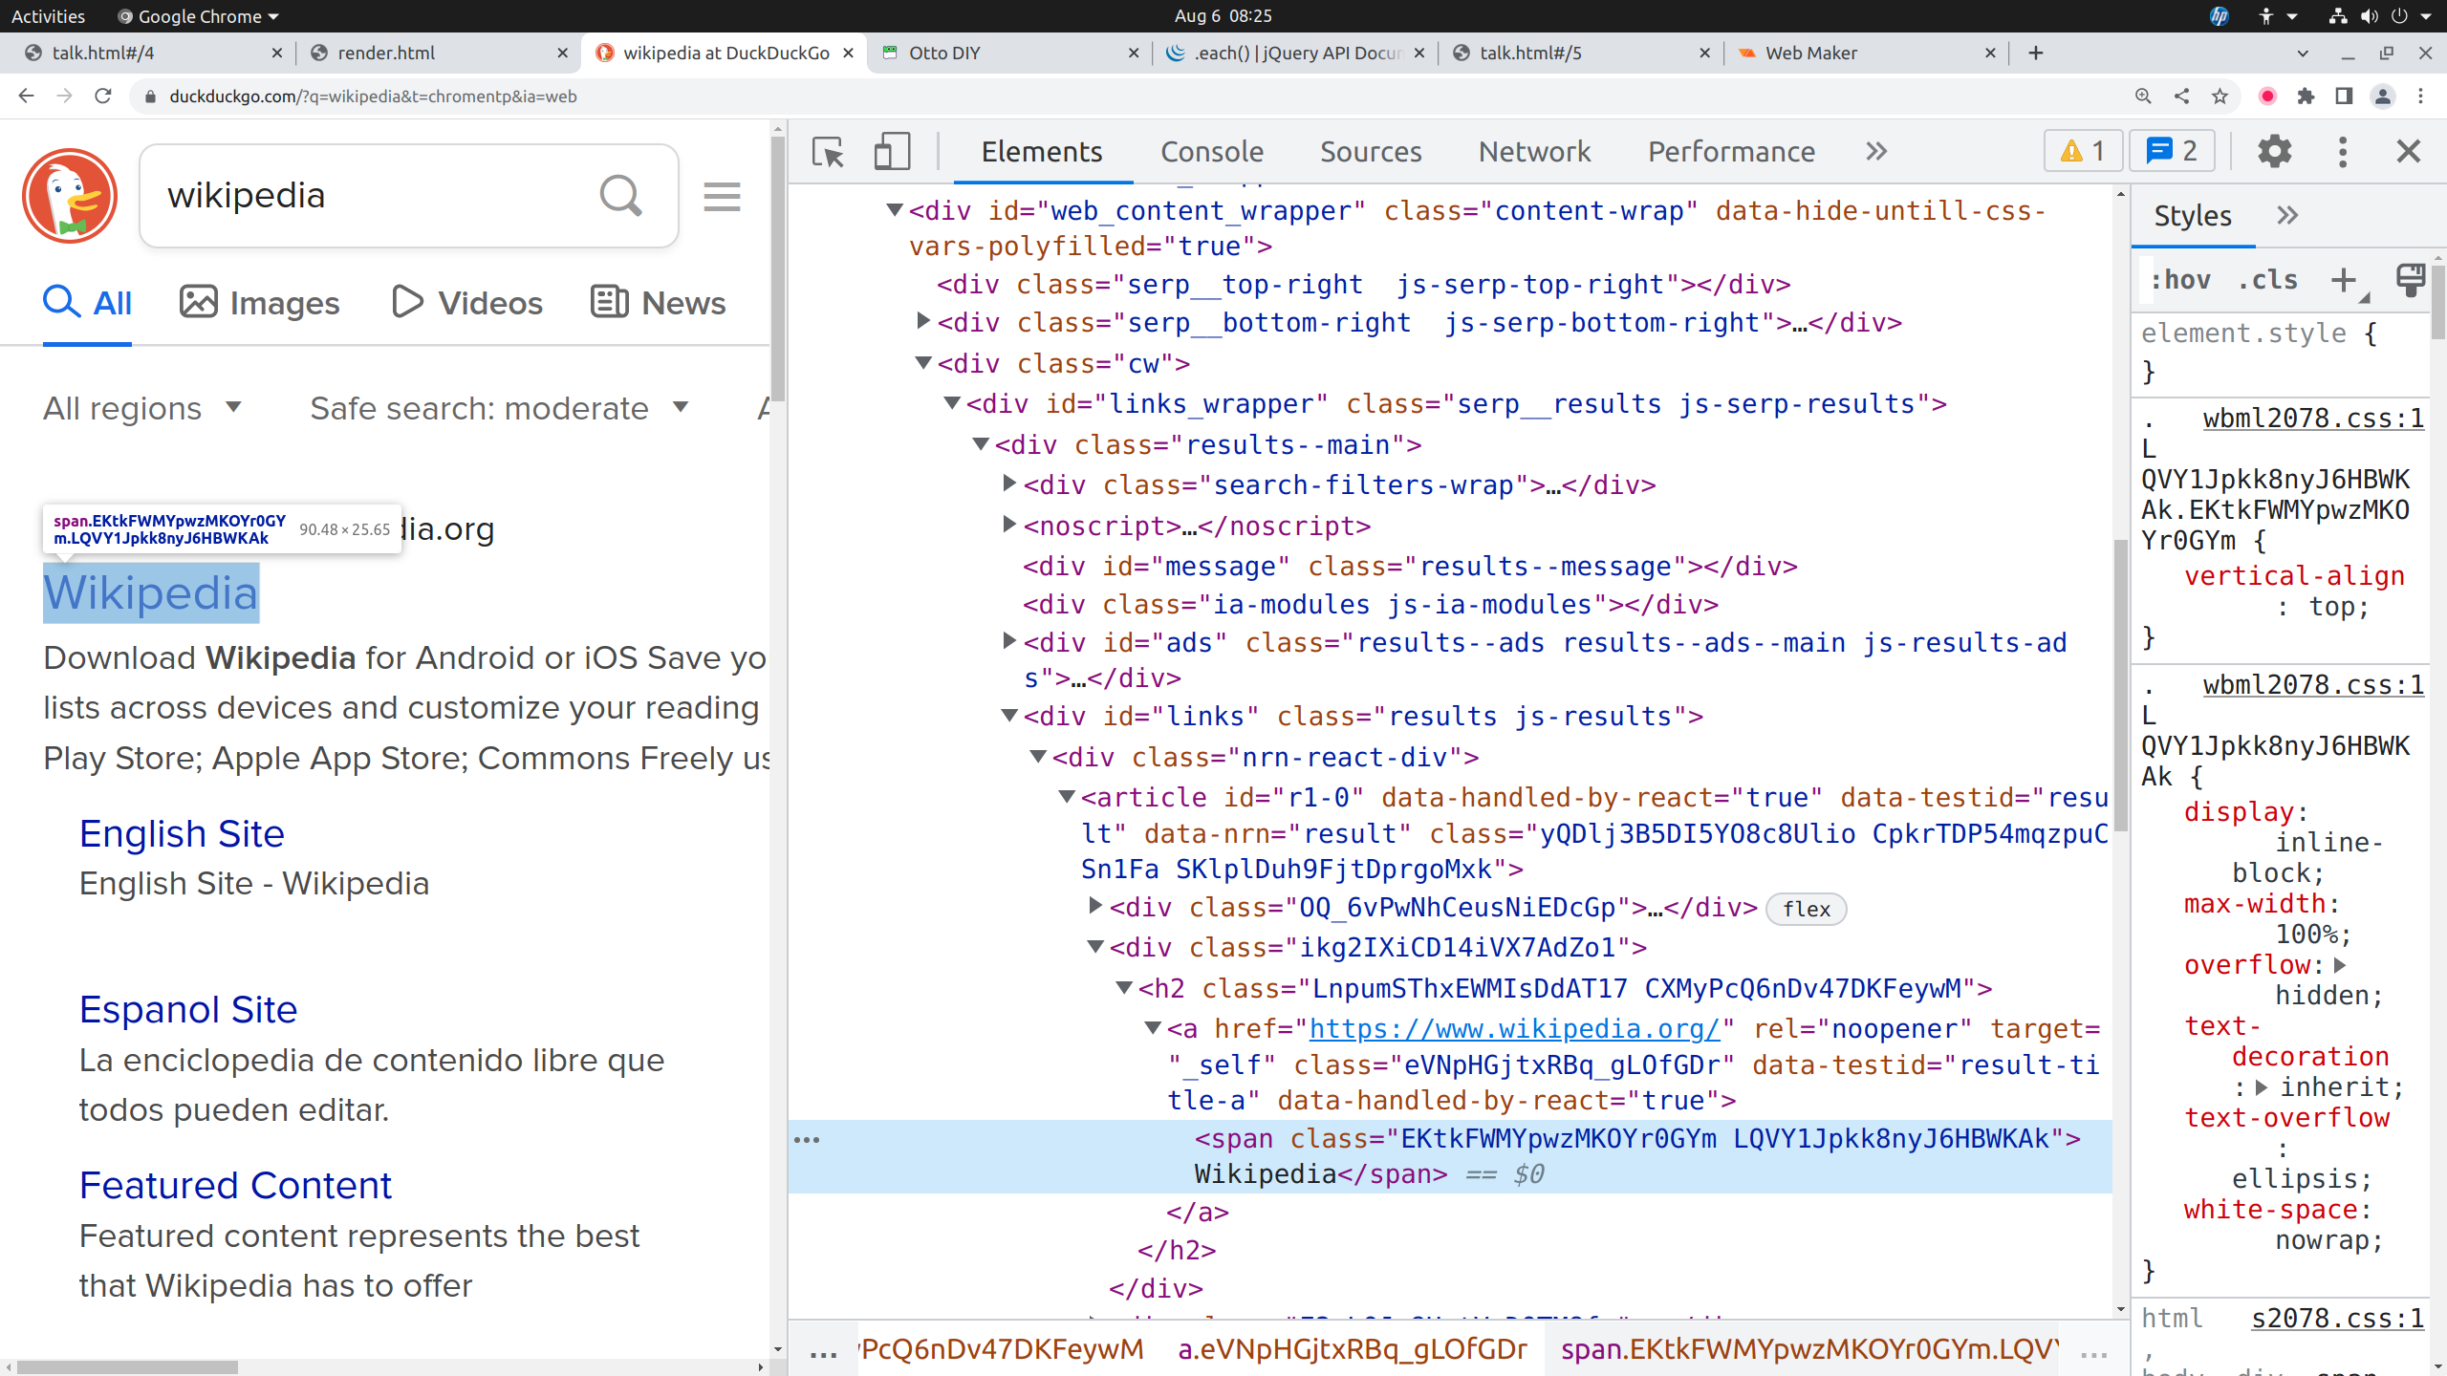Collapse the div id="links" node
Screen dimensions: 2447x1376
pos(1009,716)
